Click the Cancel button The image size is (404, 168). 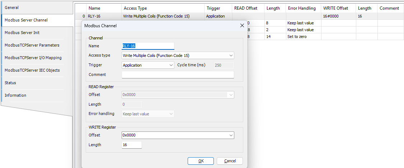pyautogui.click(x=230, y=161)
